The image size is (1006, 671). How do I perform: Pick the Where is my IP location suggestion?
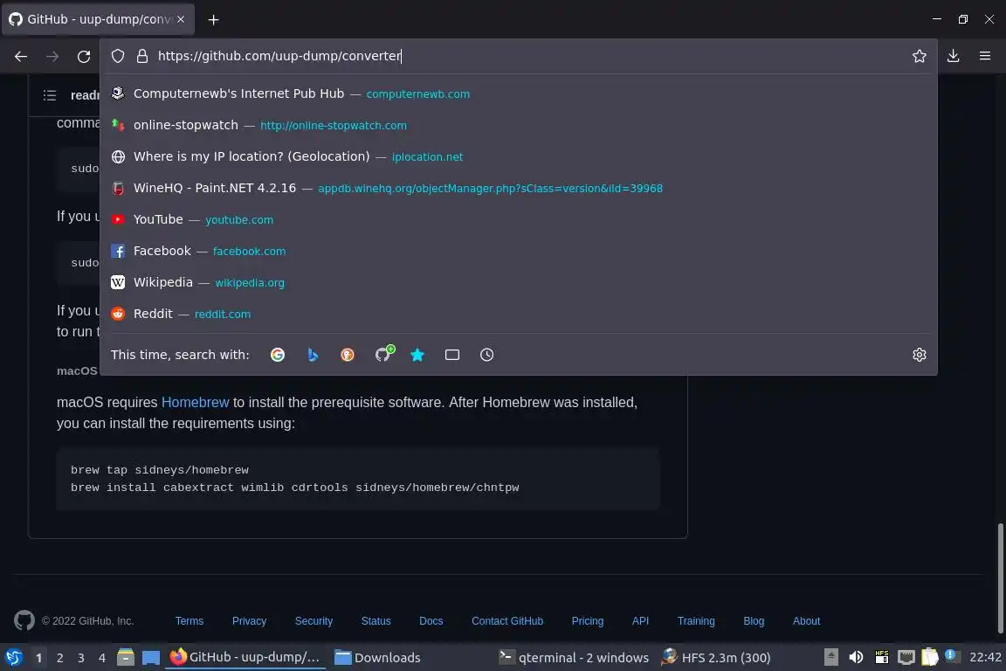519,156
